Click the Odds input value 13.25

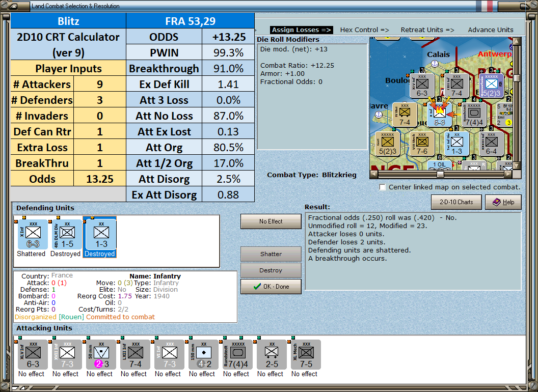click(x=100, y=179)
